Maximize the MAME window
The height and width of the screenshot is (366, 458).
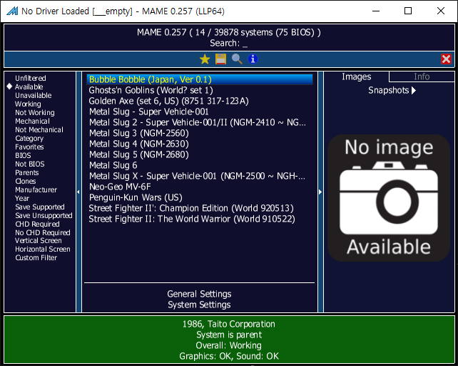tap(408, 11)
